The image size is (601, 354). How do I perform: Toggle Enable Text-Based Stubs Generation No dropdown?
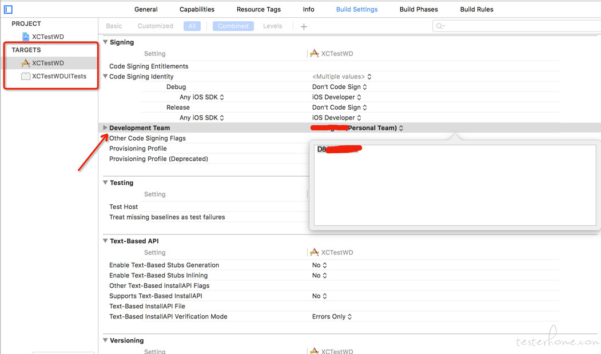pyautogui.click(x=319, y=265)
